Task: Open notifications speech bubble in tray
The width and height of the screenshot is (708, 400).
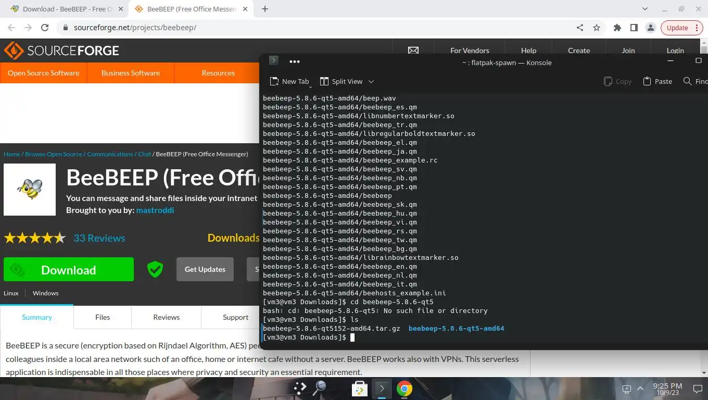Action: coord(698,389)
